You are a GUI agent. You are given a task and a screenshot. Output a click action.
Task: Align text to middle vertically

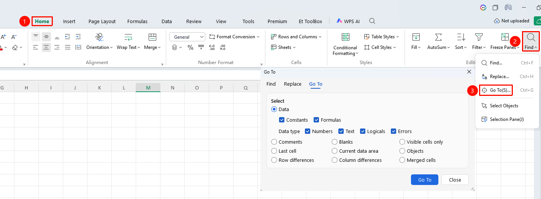(46, 37)
